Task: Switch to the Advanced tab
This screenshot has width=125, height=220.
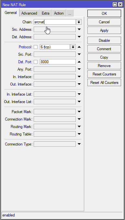Action: 29,13
